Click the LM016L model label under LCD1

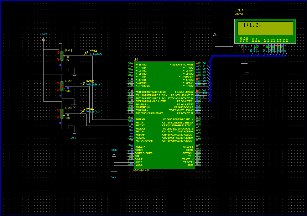239,14
